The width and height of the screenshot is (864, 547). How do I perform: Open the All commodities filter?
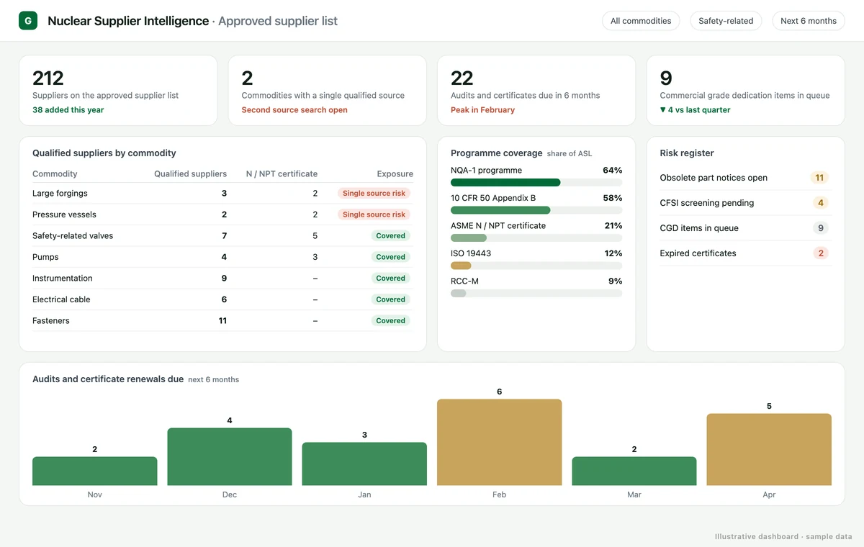pos(641,21)
